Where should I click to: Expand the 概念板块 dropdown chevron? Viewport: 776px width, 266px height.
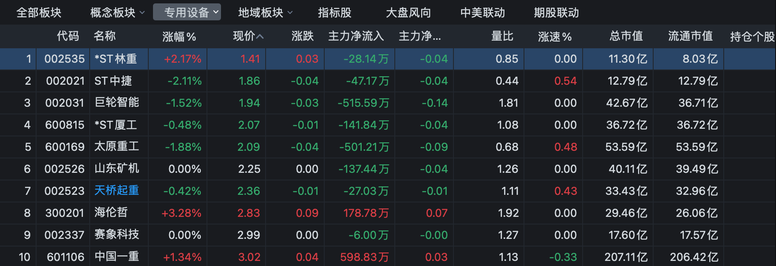[x=142, y=13]
